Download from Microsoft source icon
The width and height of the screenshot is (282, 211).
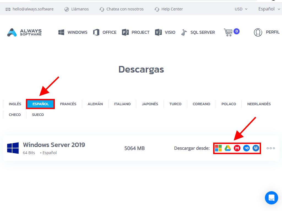218,148
